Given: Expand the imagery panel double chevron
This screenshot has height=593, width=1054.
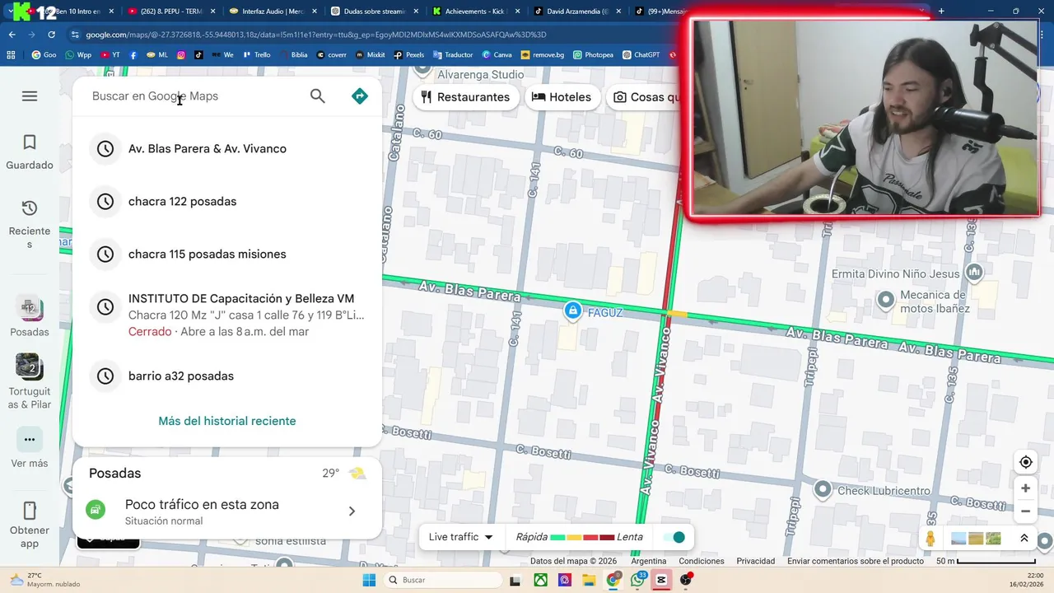Looking at the screenshot, I should [1024, 539].
